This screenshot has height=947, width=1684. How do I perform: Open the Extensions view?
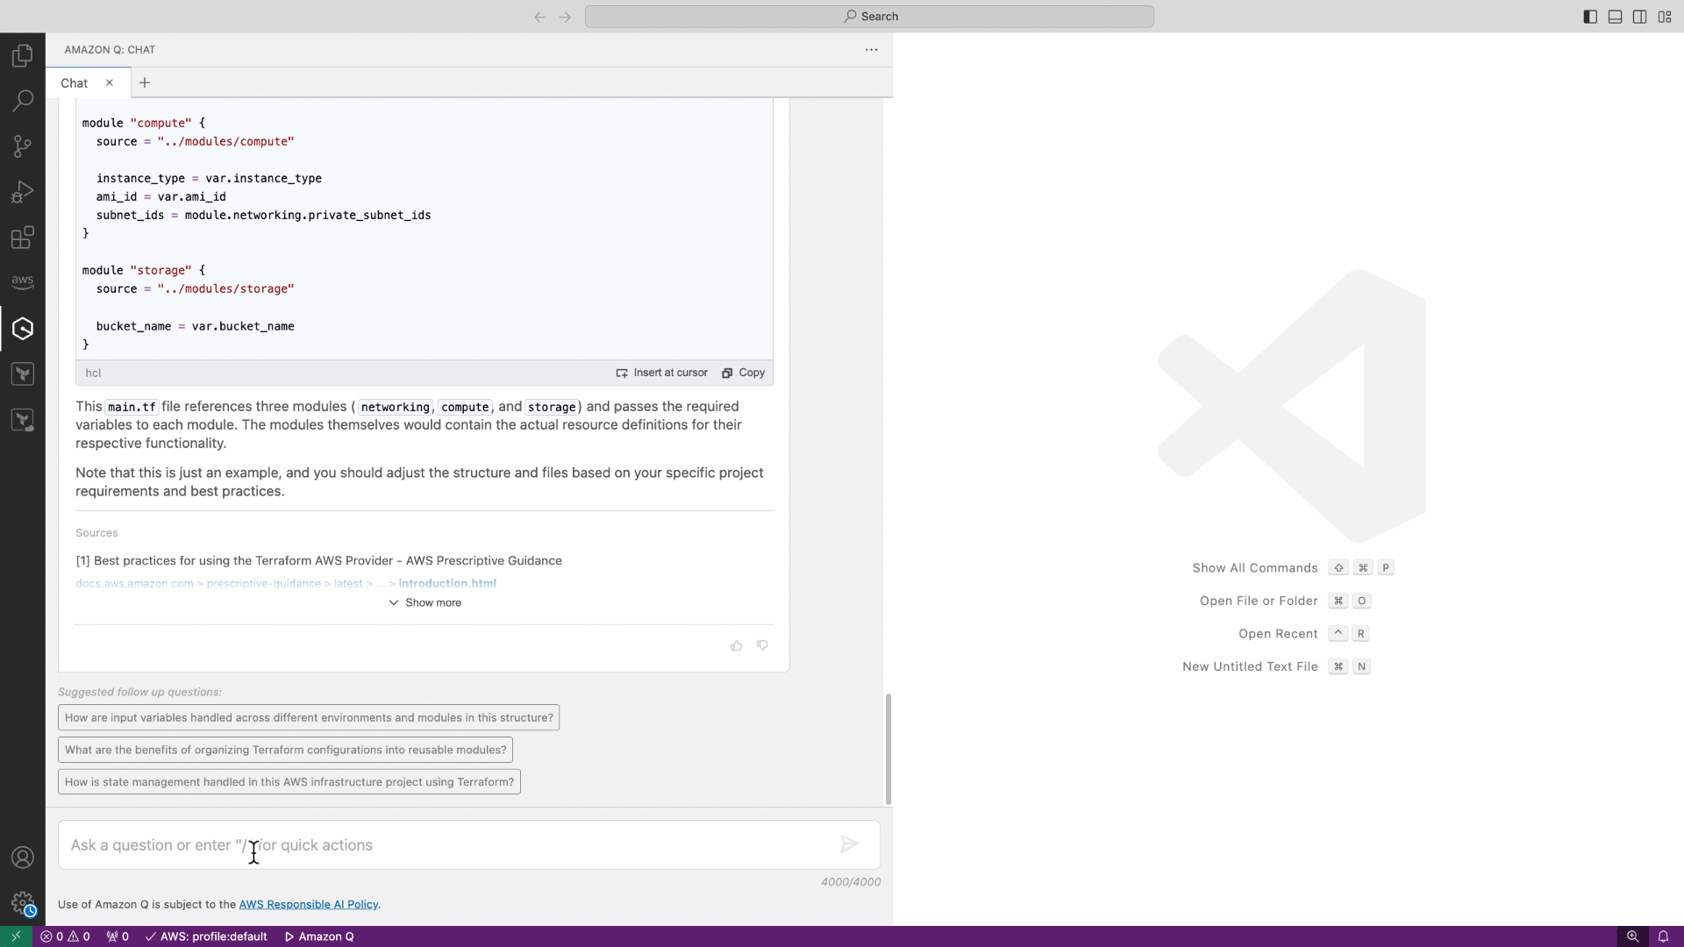point(23,238)
